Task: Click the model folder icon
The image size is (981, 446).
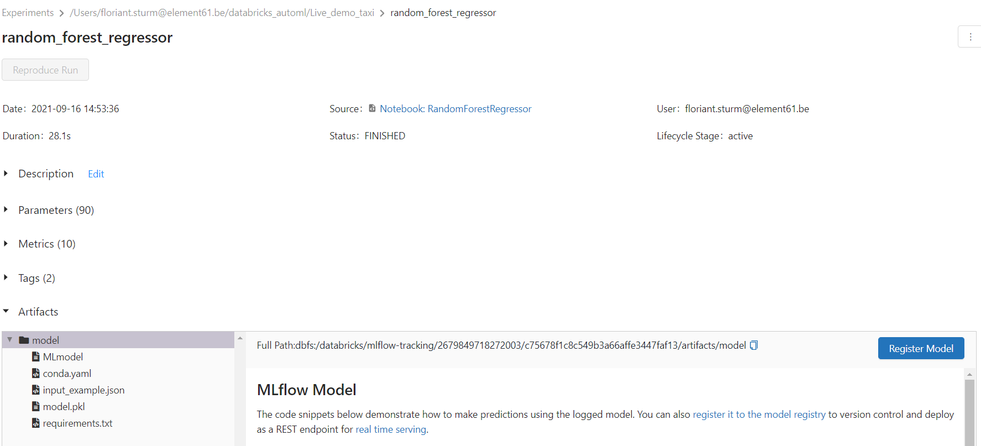Action: point(24,340)
